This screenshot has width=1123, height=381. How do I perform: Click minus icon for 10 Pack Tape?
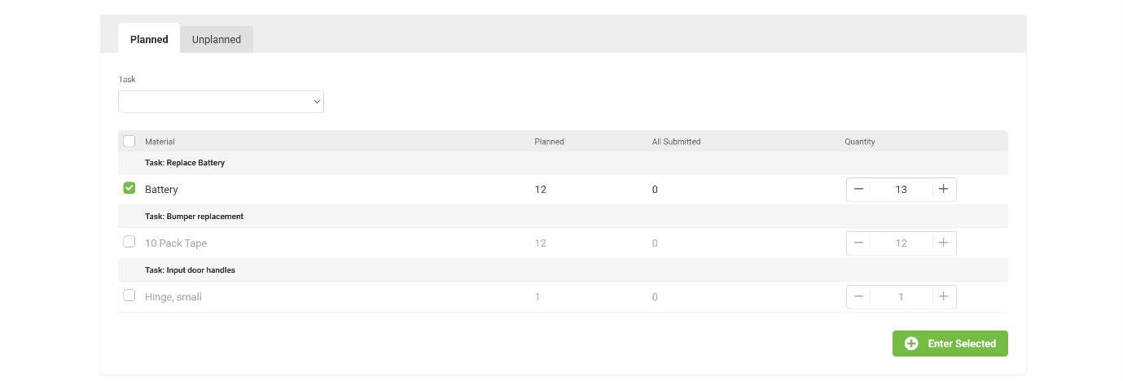[x=858, y=243]
